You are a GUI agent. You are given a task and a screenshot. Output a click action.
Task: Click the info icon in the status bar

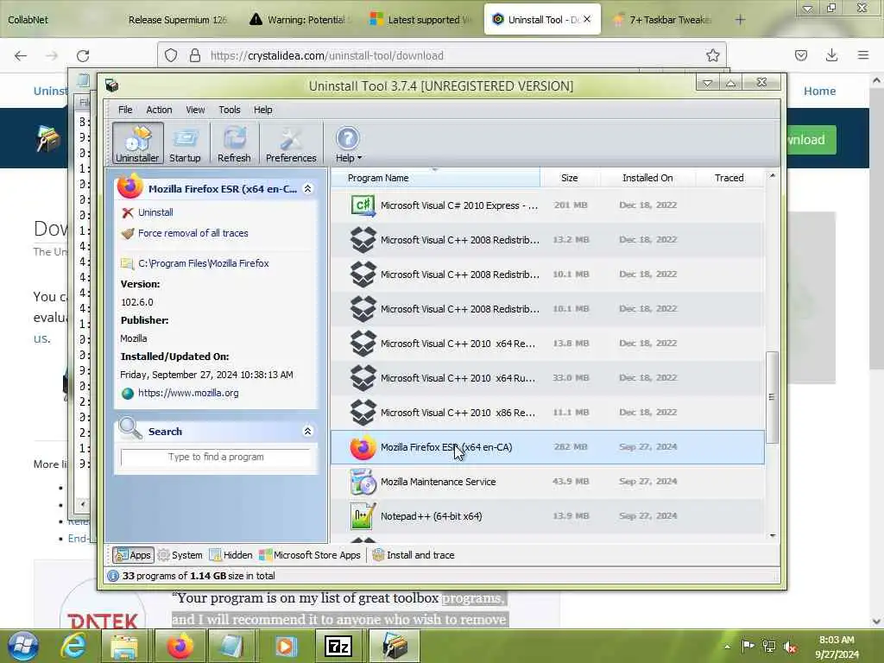click(113, 576)
